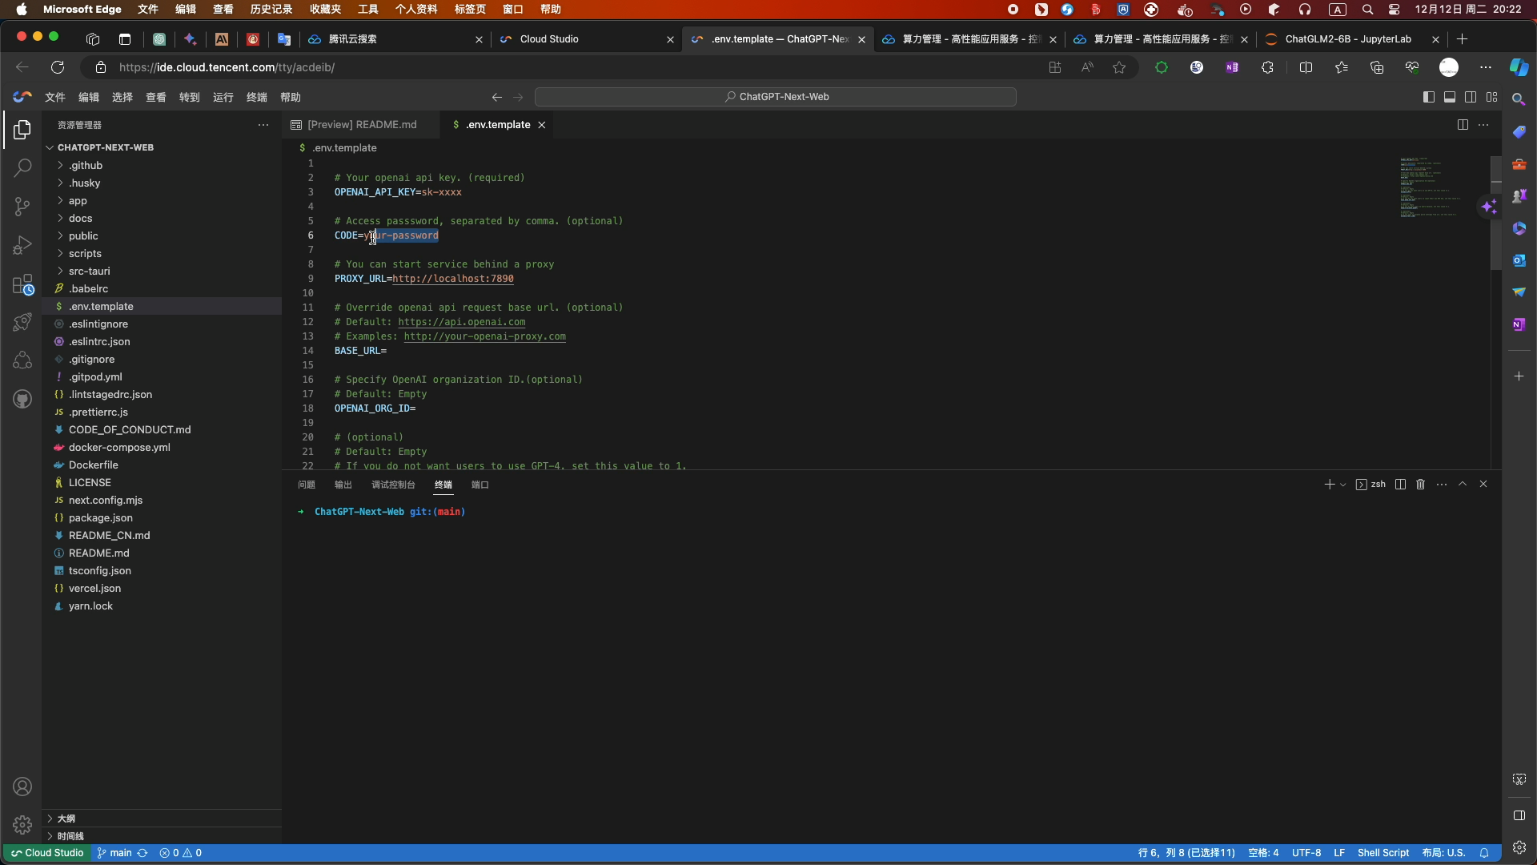The height and width of the screenshot is (865, 1537).
Task: Open the new terminal profile dropdown arrow
Action: tap(1343, 485)
